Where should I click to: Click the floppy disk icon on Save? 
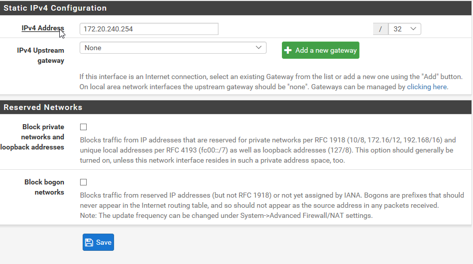[x=89, y=242]
